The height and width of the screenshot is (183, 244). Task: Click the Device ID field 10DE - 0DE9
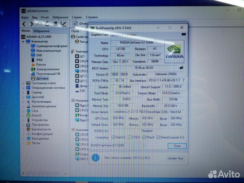tap(120, 74)
